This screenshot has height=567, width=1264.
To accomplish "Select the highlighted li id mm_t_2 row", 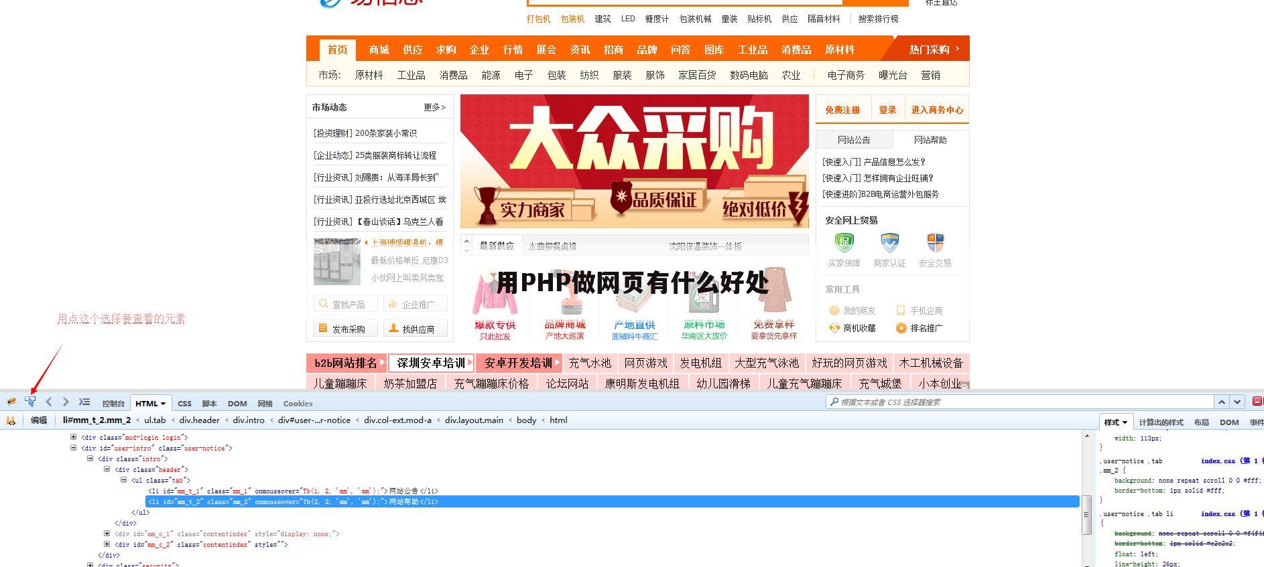I will pos(612,501).
